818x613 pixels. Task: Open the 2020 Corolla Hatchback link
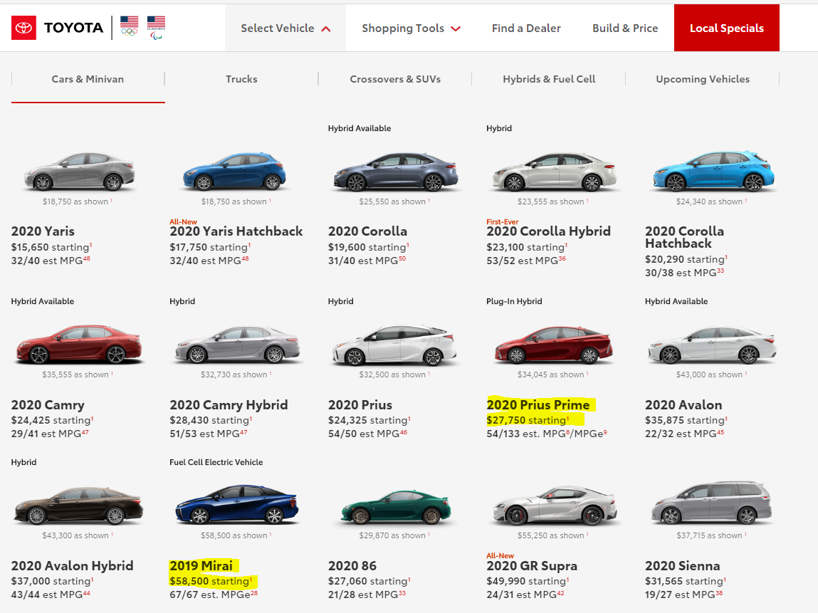(x=684, y=237)
